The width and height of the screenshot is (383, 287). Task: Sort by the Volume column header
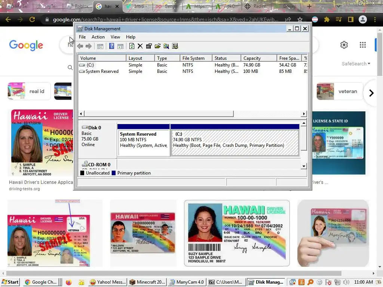[x=102, y=58]
